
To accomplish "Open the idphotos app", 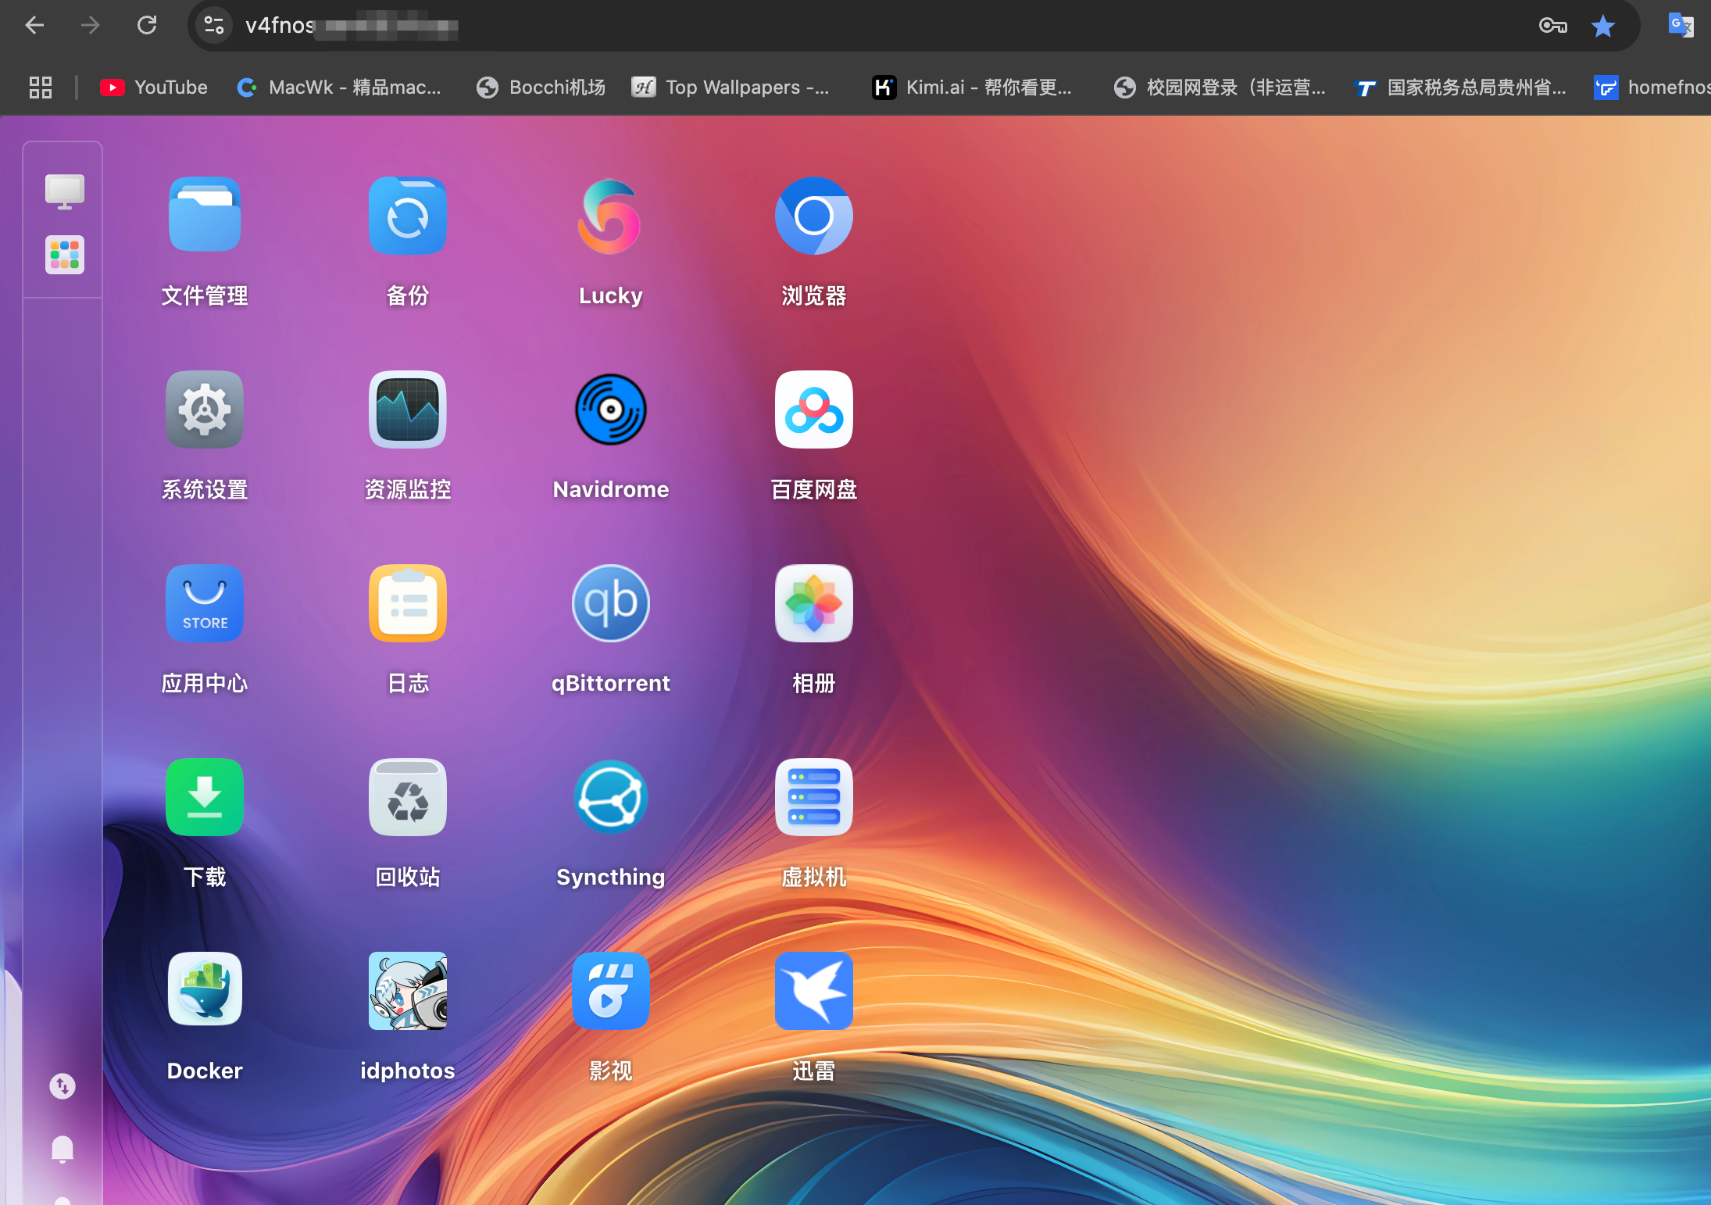I will tap(408, 991).
